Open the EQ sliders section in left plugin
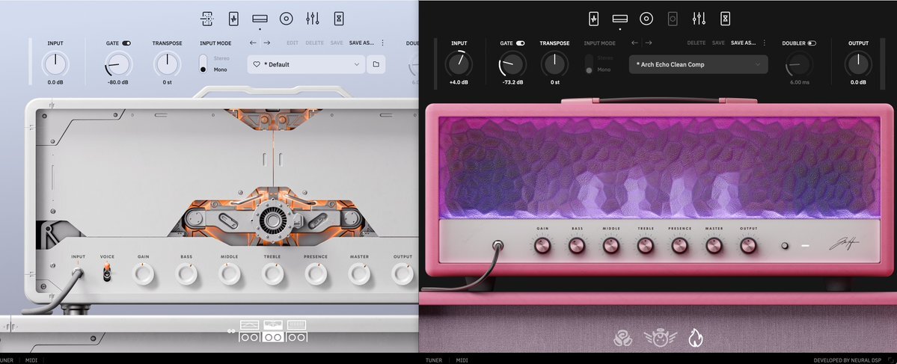 [x=313, y=19]
